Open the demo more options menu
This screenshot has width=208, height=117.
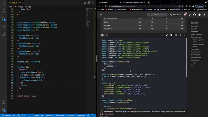[x=185, y=35]
